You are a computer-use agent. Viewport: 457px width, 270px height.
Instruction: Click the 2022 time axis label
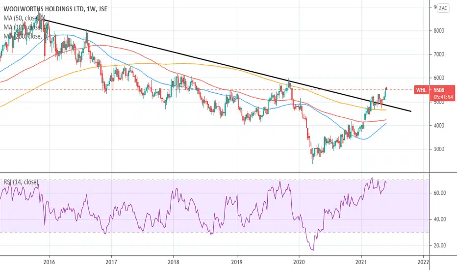coord(424,262)
